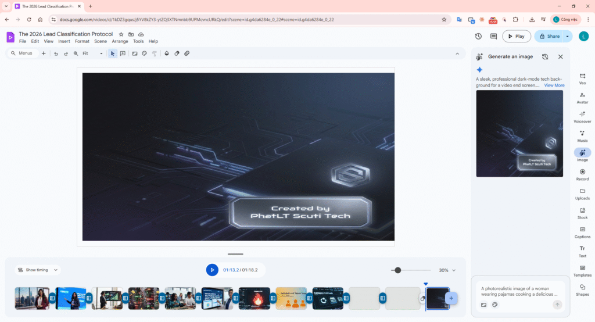Screen dimensions: 595x322
Task: Open the Avatar panel in sidebar
Action: coord(582,97)
